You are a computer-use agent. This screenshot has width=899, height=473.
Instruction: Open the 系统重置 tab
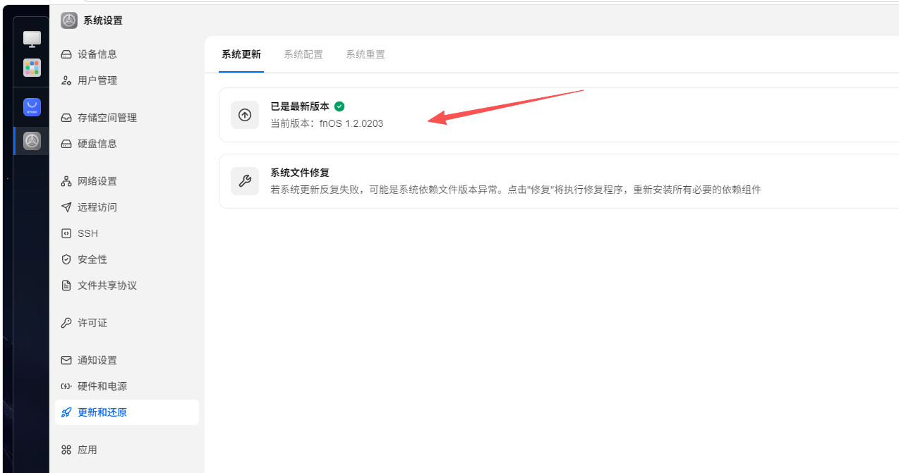366,54
